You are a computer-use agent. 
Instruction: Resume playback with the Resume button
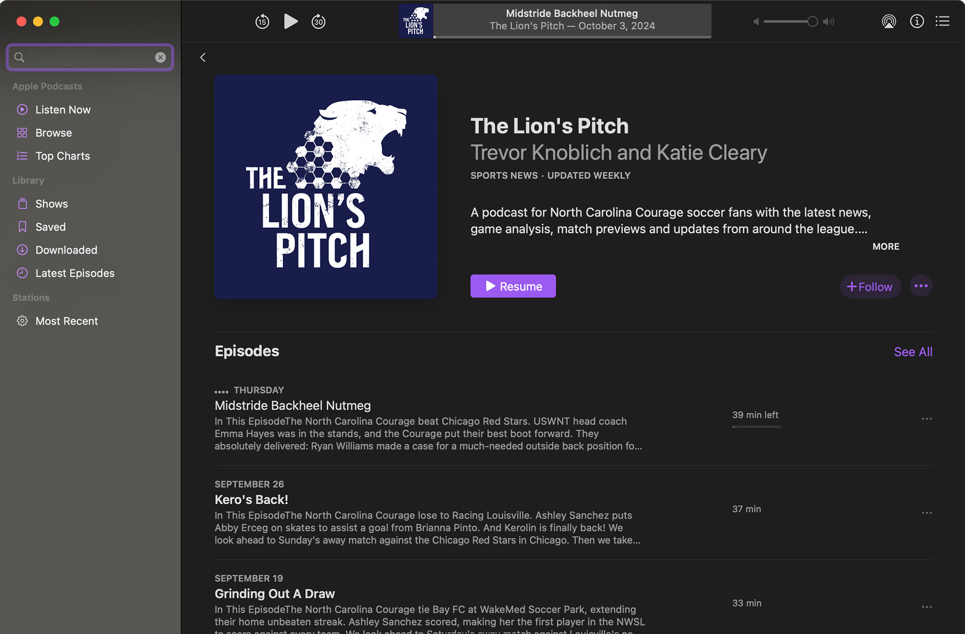pyautogui.click(x=513, y=286)
